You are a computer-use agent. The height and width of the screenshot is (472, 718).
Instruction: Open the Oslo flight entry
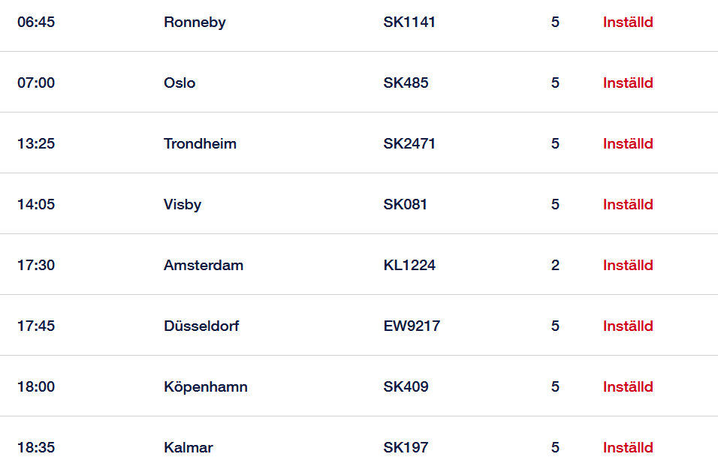point(179,83)
